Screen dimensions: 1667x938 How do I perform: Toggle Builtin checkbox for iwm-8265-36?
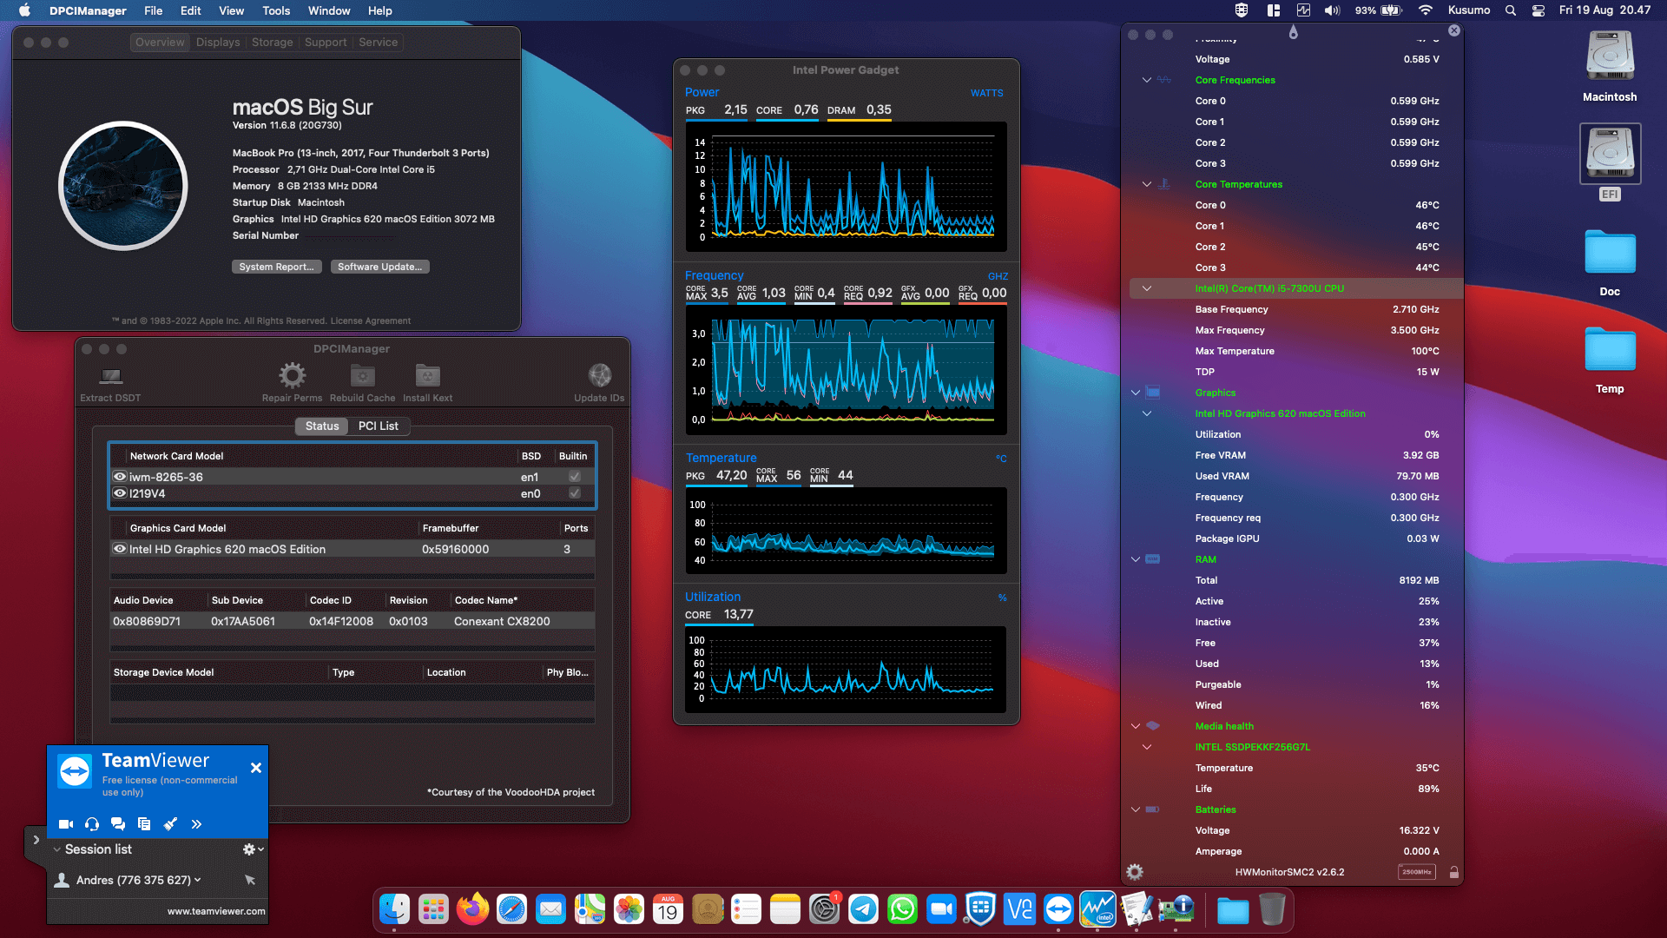click(574, 477)
